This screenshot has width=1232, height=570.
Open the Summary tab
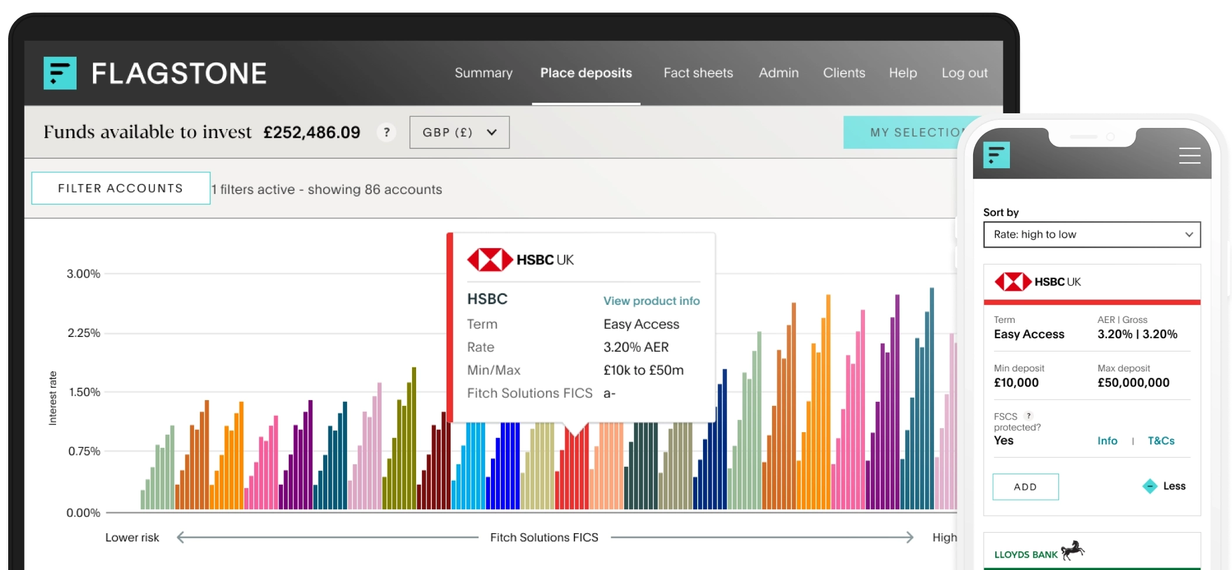[483, 73]
